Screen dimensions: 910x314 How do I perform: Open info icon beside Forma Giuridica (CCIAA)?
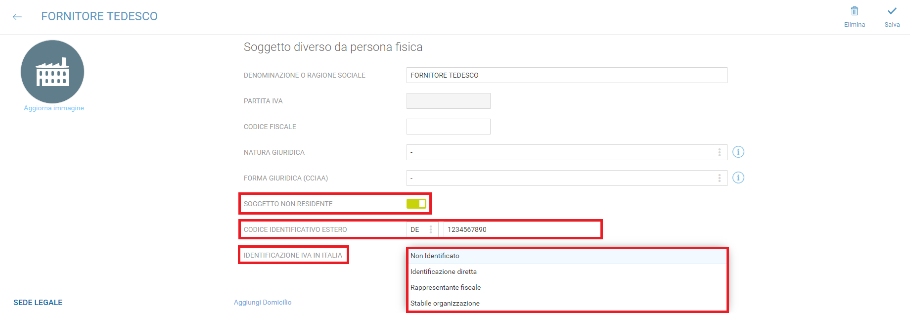click(738, 178)
